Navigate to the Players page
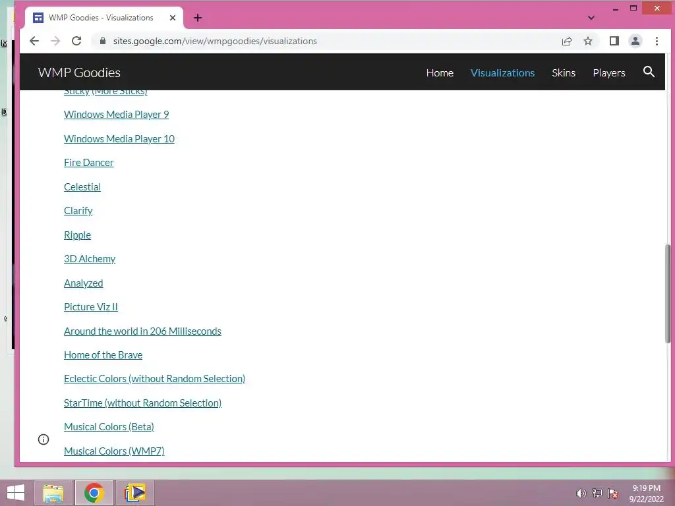This screenshot has height=506, width=675. pos(608,72)
